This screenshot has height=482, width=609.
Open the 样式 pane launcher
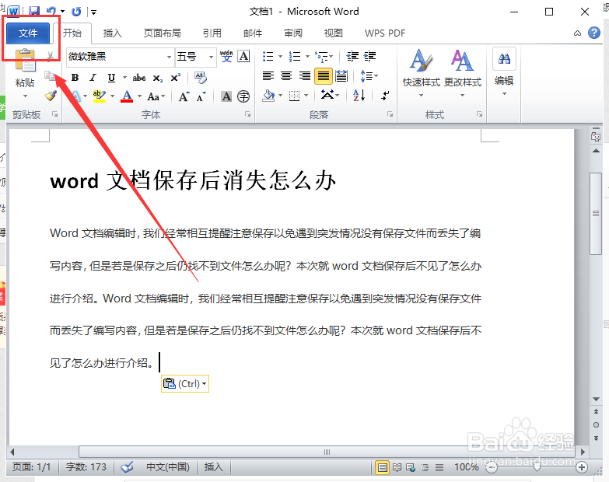point(480,114)
